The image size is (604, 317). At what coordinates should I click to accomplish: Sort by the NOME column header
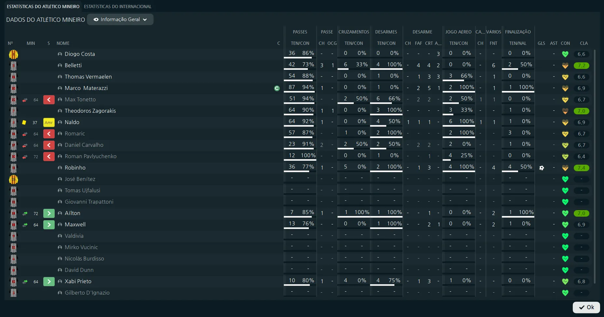click(63, 43)
